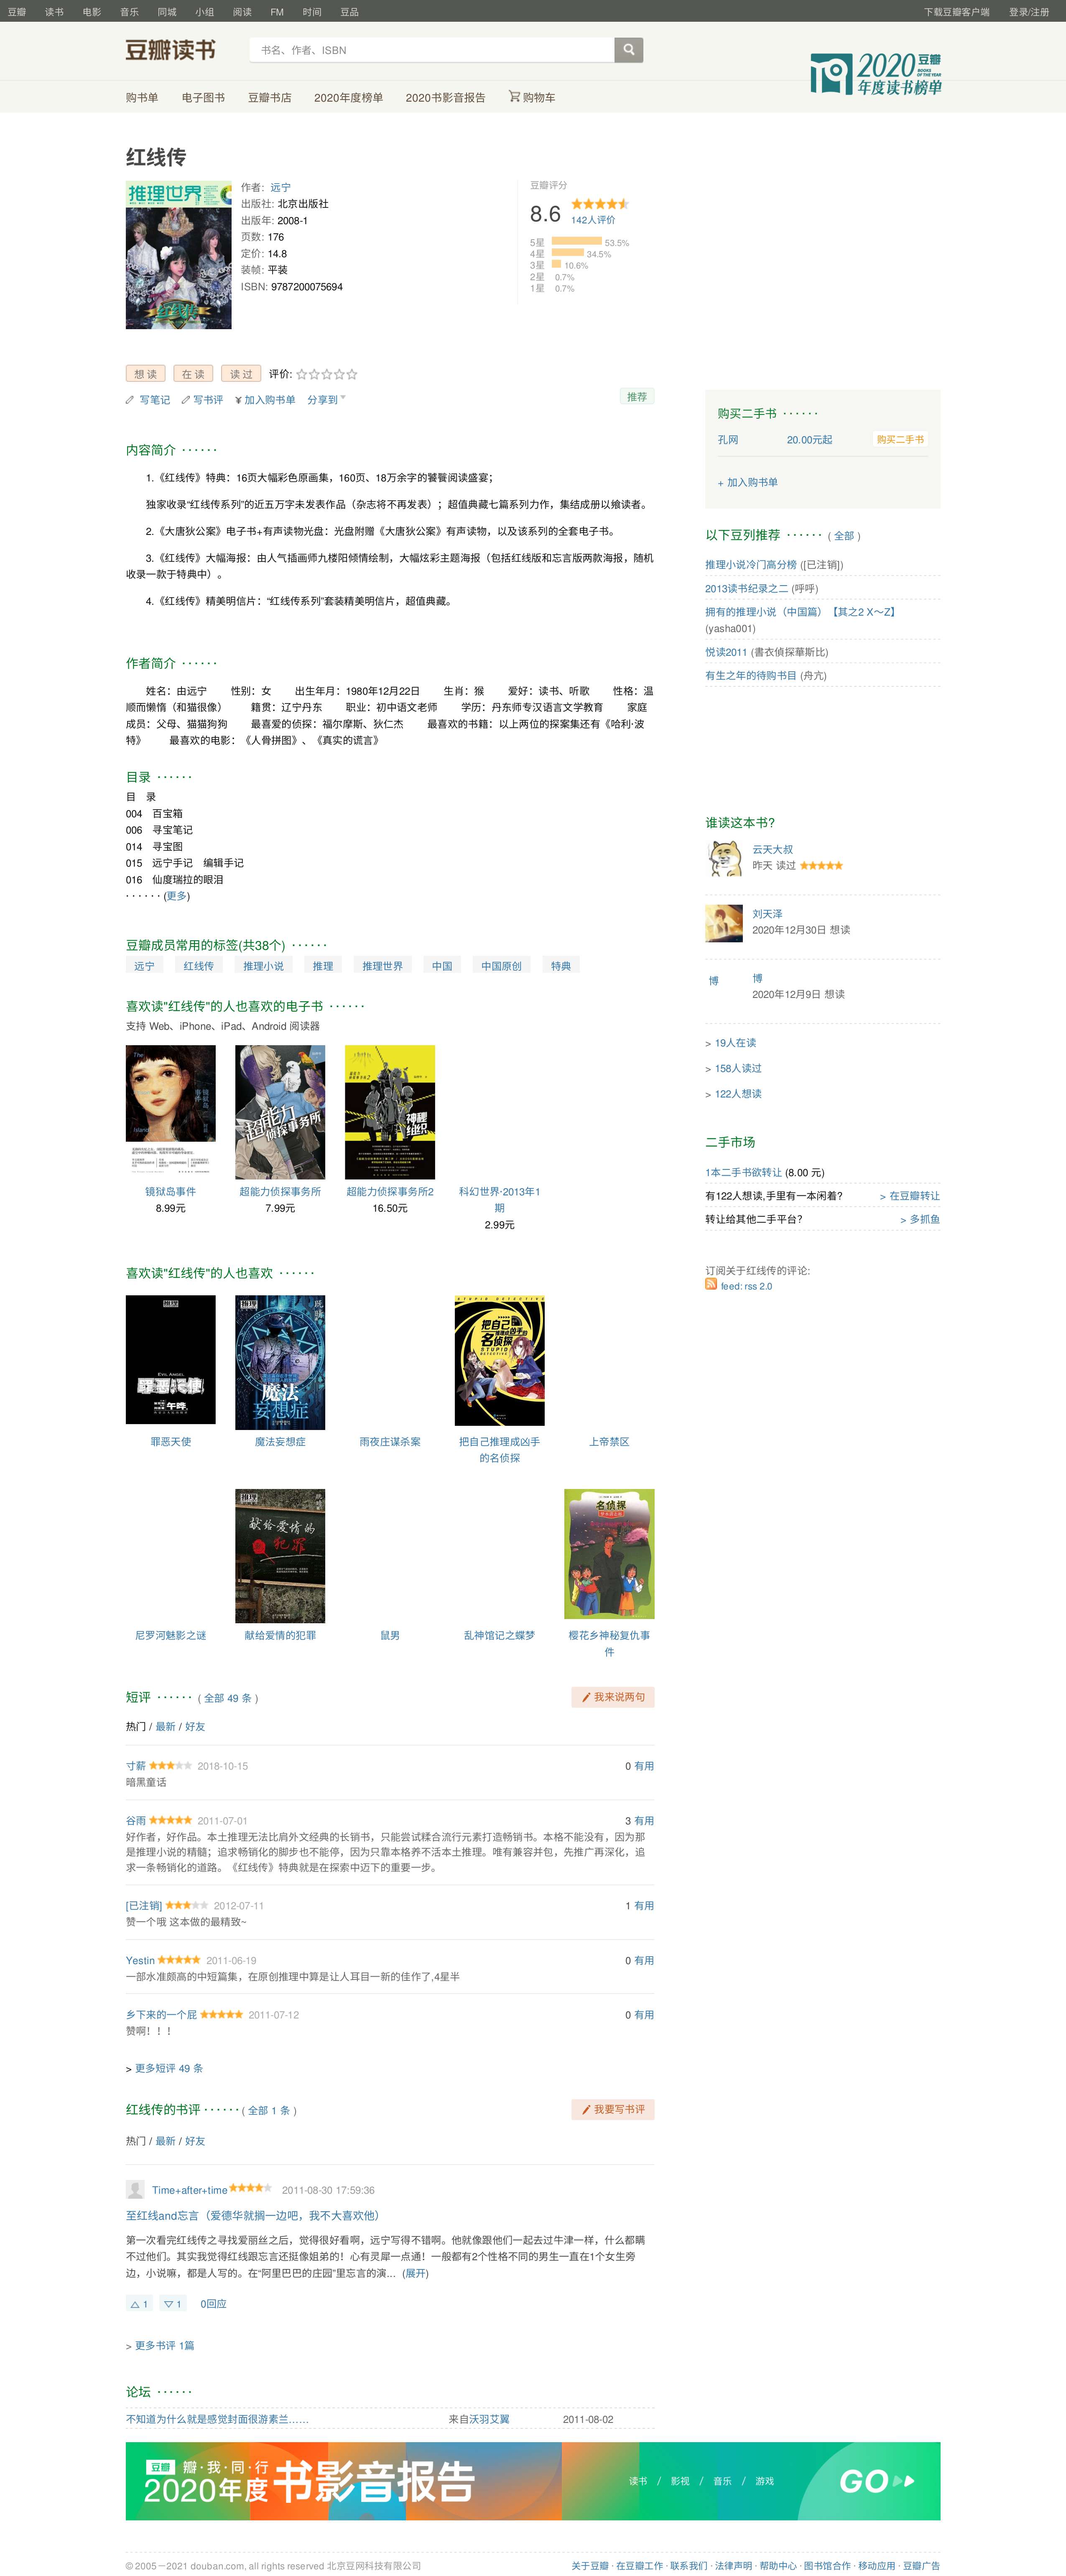Click the 写笔记 pencil icon link

tap(148, 400)
